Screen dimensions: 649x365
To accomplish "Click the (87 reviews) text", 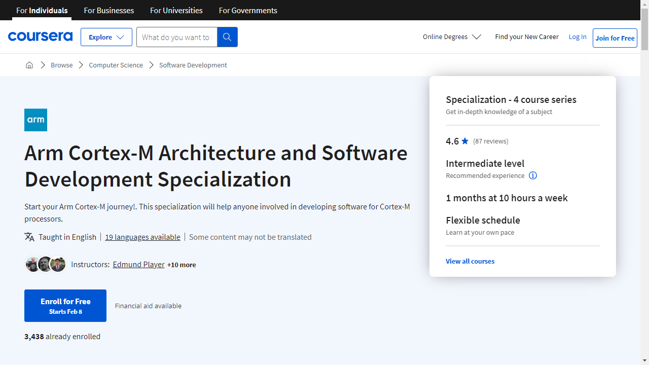I will [491, 141].
